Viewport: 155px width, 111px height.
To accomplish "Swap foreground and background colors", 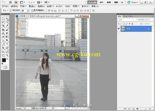I will 7,59.
